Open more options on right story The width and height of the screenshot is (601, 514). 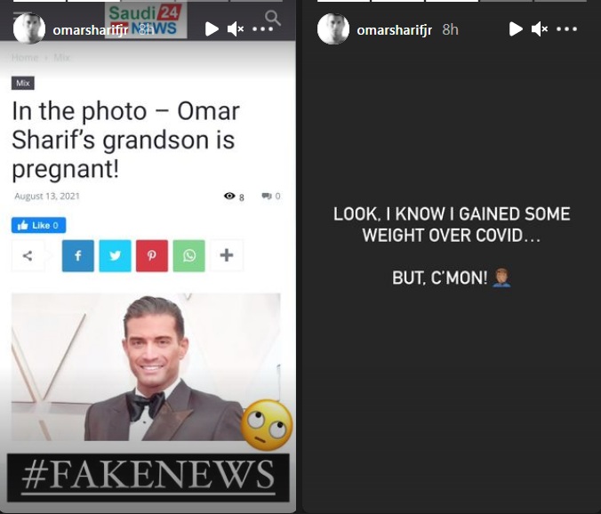[567, 29]
